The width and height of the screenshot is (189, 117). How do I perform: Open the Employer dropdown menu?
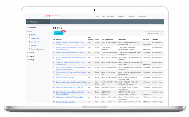click(x=122, y=16)
